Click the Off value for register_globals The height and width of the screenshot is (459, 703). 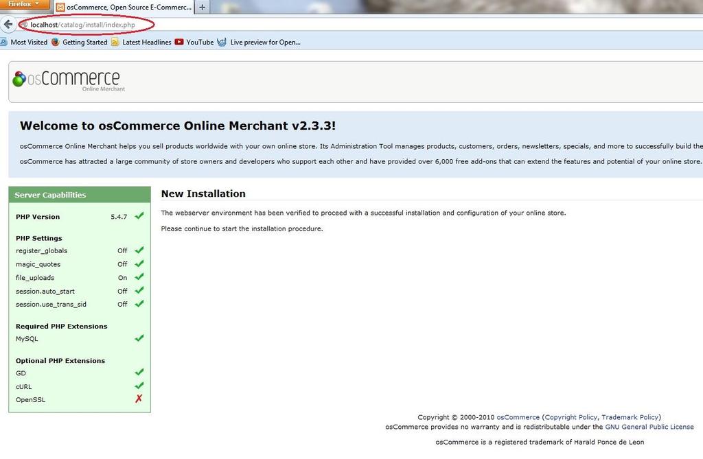(x=122, y=250)
